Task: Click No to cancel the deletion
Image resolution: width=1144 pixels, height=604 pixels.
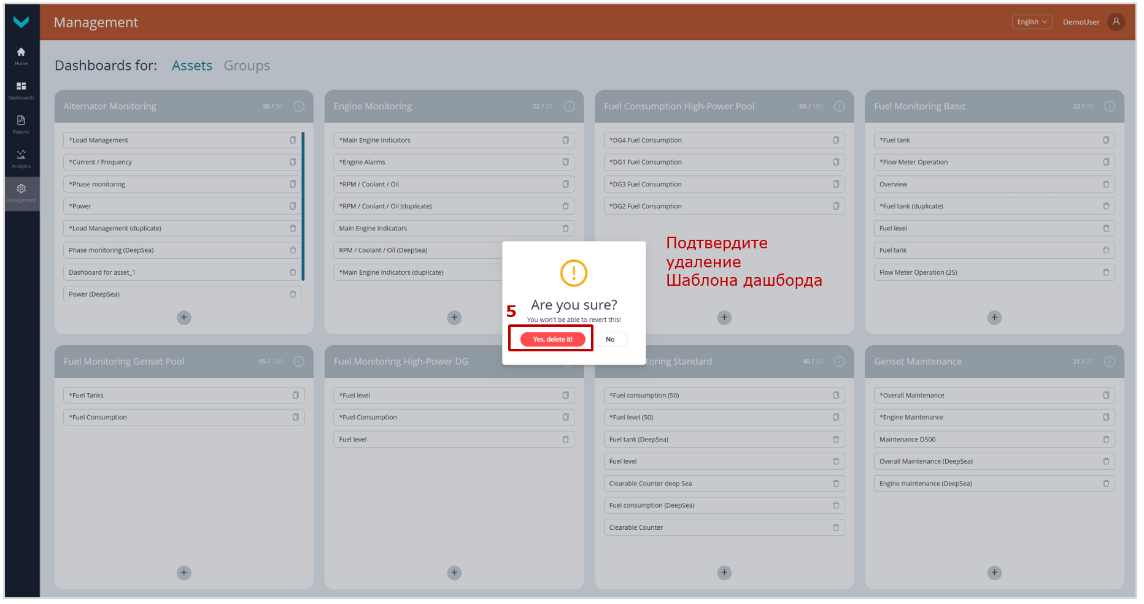Action: pyautogui.click(x=610, y=339)
